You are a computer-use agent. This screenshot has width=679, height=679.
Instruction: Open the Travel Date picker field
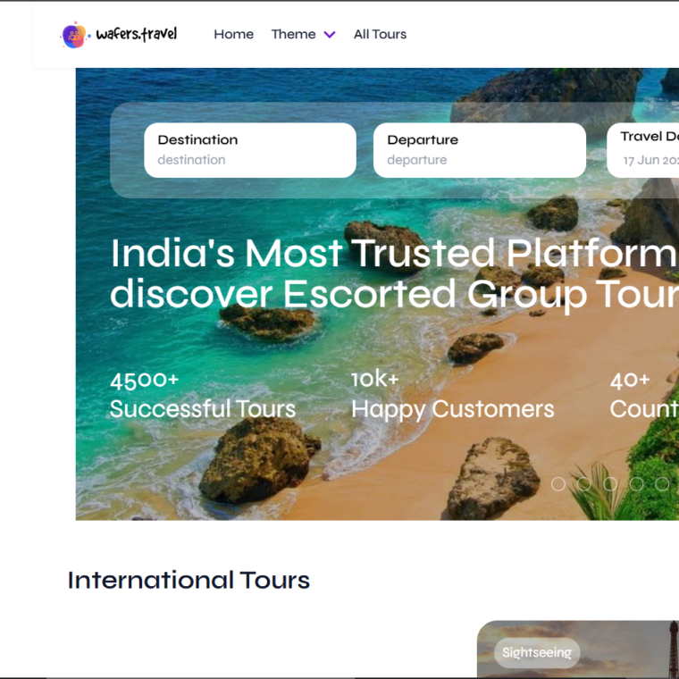(x=643, y=150)
